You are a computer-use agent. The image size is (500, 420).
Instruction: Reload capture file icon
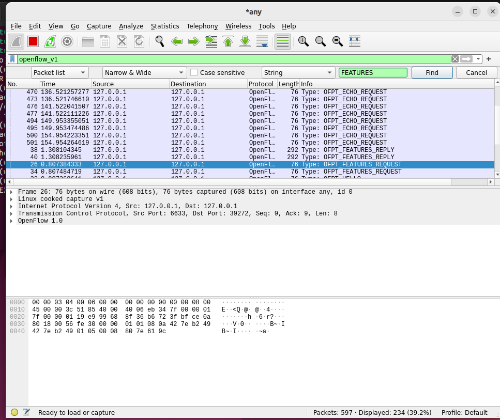tap(139, 41)
